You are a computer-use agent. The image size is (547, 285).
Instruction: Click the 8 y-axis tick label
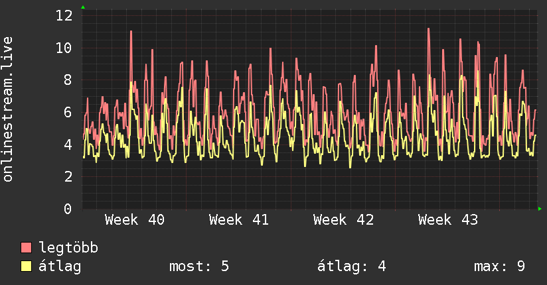pos(68,80)
